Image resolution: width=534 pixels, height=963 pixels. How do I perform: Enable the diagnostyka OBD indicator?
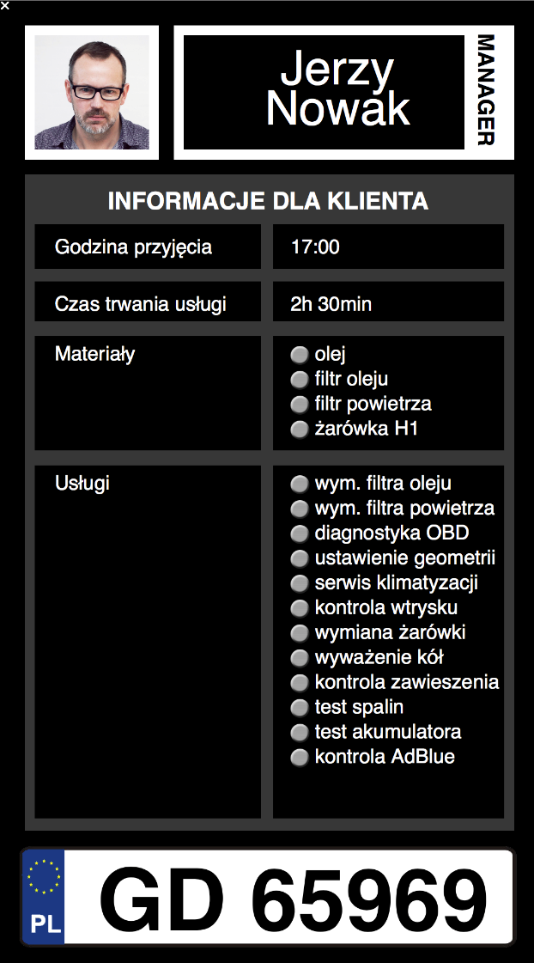click(x=299, y=533)
